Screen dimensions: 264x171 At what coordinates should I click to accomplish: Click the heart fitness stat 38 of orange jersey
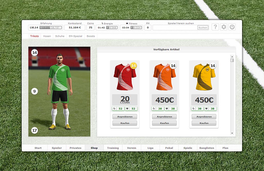(171, 109)
